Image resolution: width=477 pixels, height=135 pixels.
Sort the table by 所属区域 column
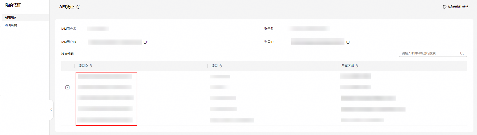357,66
